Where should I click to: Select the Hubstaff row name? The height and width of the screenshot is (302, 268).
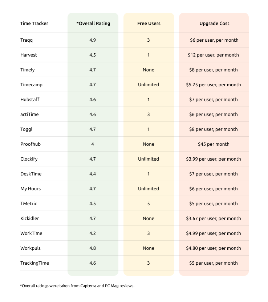[x=30, y=99]
